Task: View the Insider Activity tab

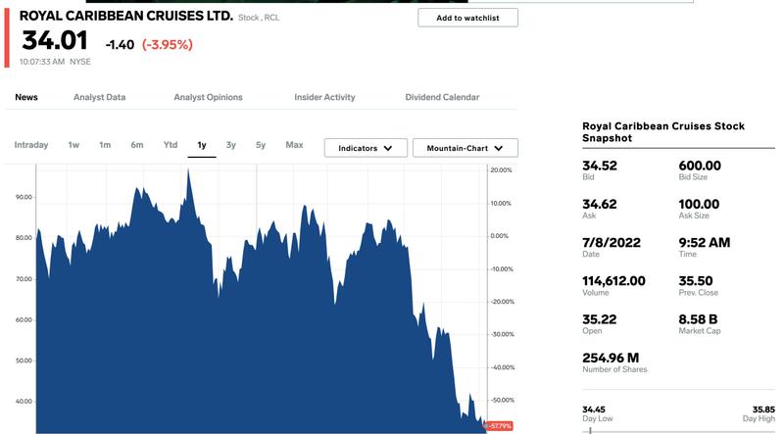Action: click(x=324, y=97)
